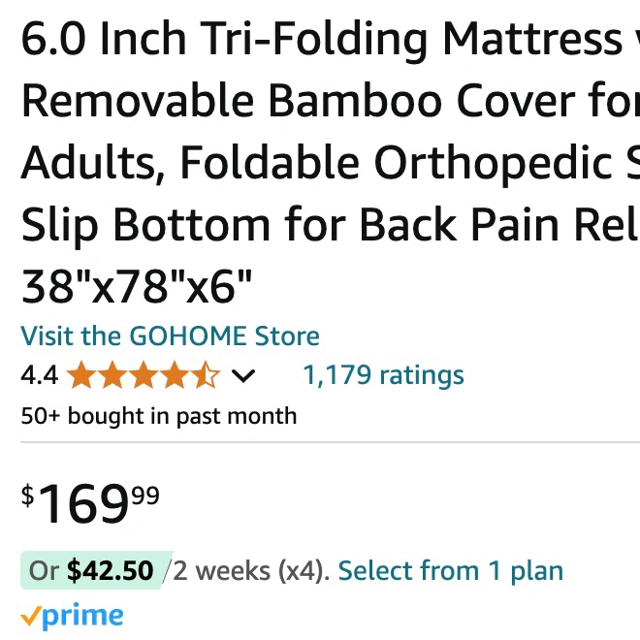Click the $169.99 product price

tap(90, 503)
